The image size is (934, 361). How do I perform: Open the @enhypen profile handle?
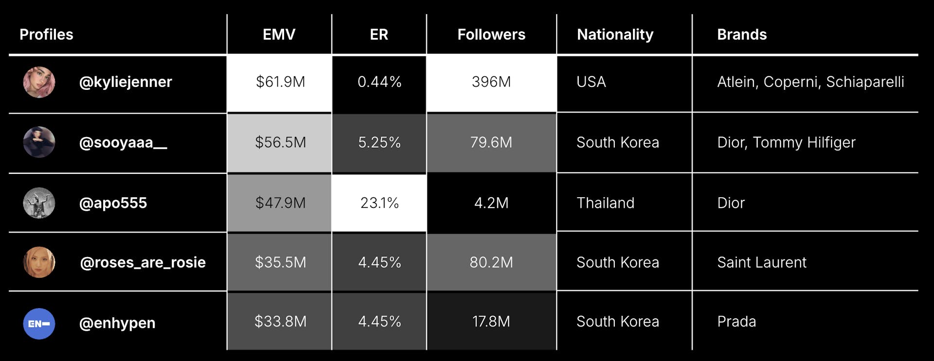[x=117, y=323]
